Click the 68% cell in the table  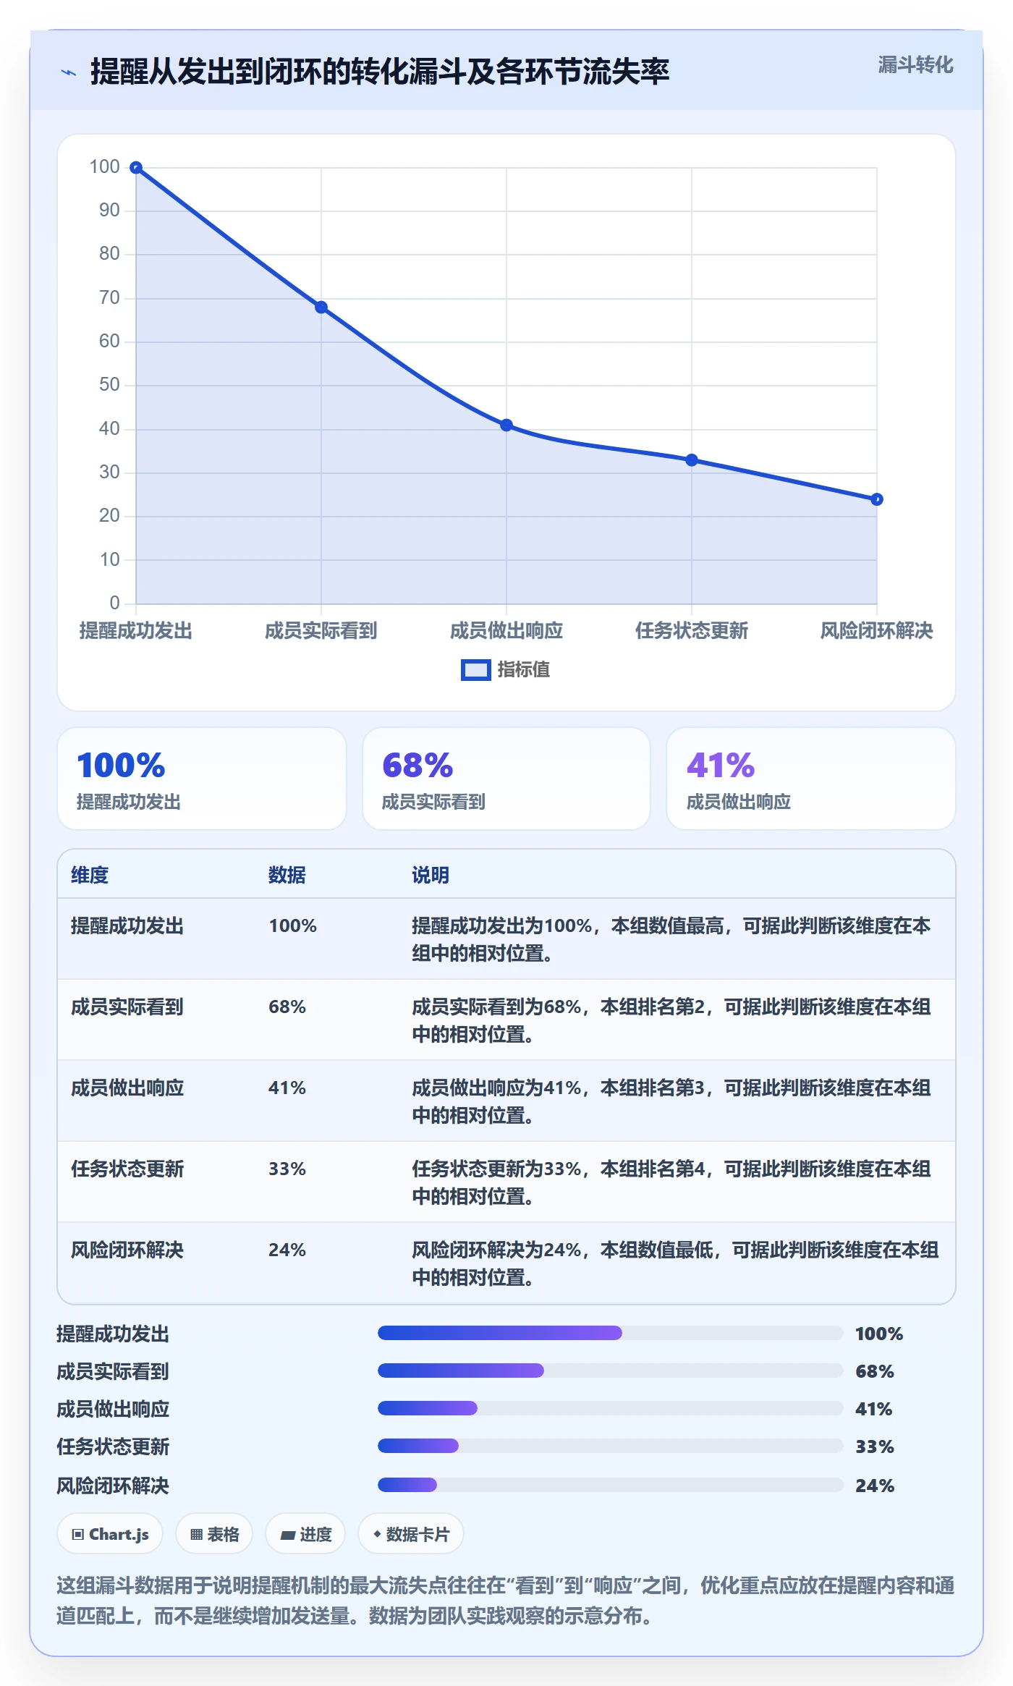coord(287,1007)
